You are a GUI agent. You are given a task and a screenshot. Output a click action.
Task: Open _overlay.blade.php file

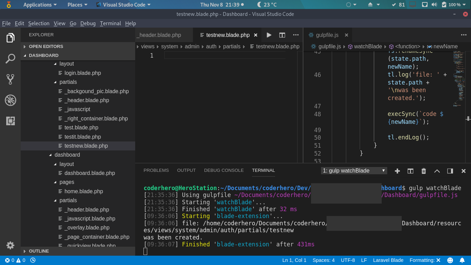[x=87, y=228]
